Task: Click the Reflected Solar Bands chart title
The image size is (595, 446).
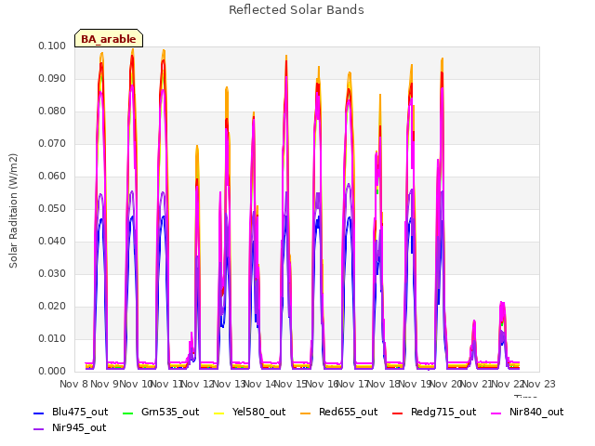Action: [297, 10]
